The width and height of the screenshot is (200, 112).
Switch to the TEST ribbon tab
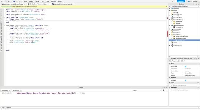[43, 1]
